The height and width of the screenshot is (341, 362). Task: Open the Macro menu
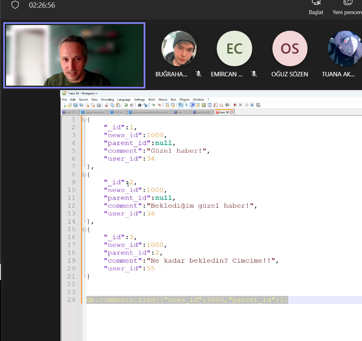(163, 100)
